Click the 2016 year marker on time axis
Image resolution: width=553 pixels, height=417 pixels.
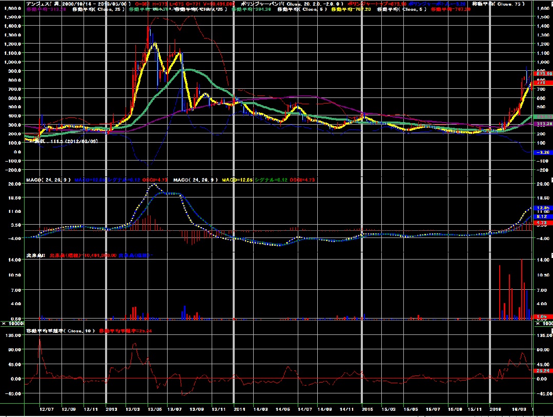495,410
